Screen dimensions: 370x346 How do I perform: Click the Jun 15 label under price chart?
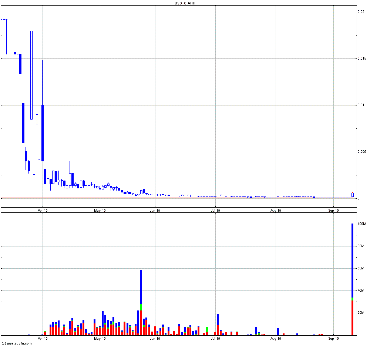pos(155,211)
